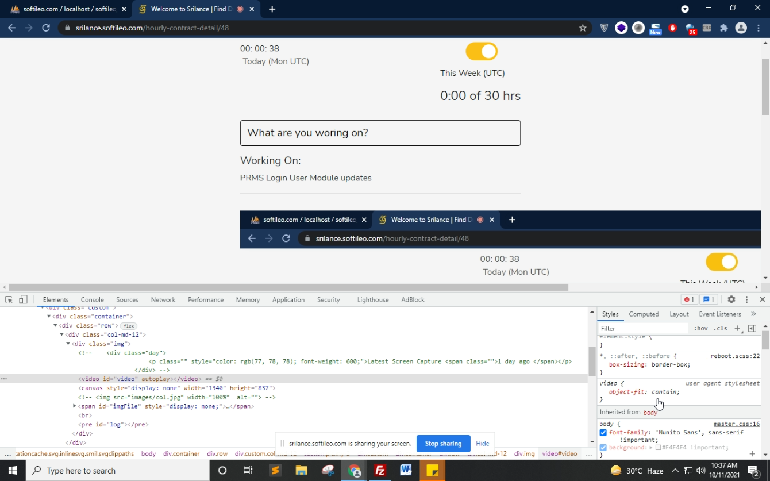Open the Chrome extensions puzzle icon
This screenshot has height=481, width=770.
(723, 28)
